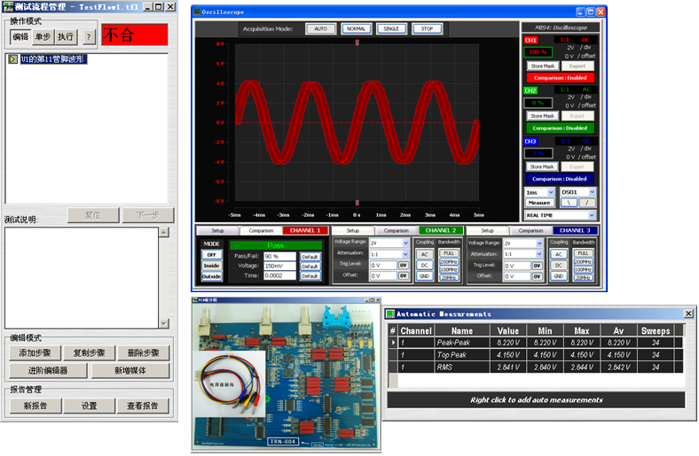Reset Channel 3 Trig Level with 0V button
699x456 pixels.
coord(538,266)
